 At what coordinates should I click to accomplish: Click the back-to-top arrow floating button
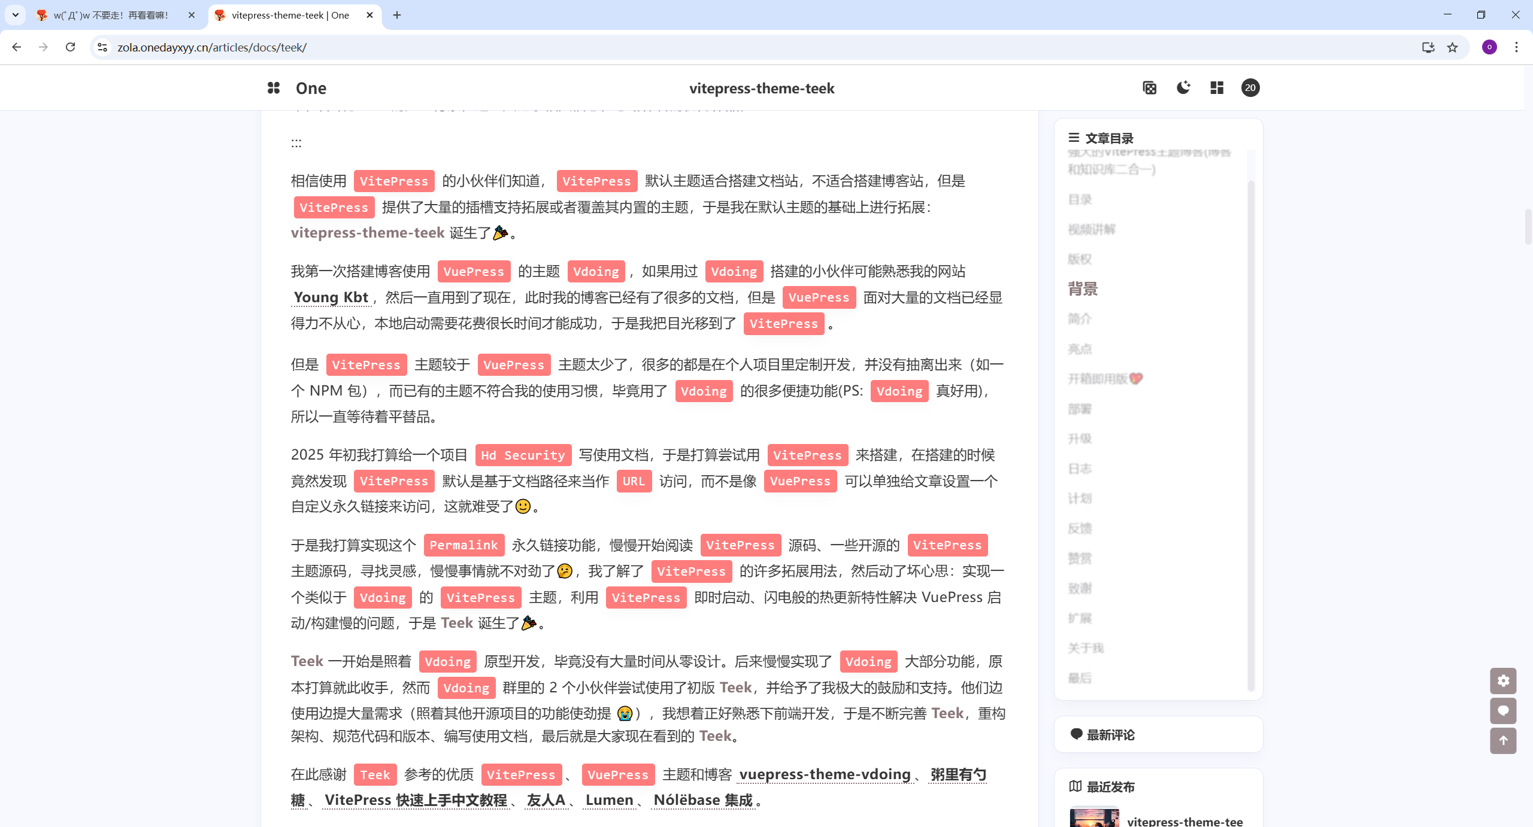pos(1503,741)
